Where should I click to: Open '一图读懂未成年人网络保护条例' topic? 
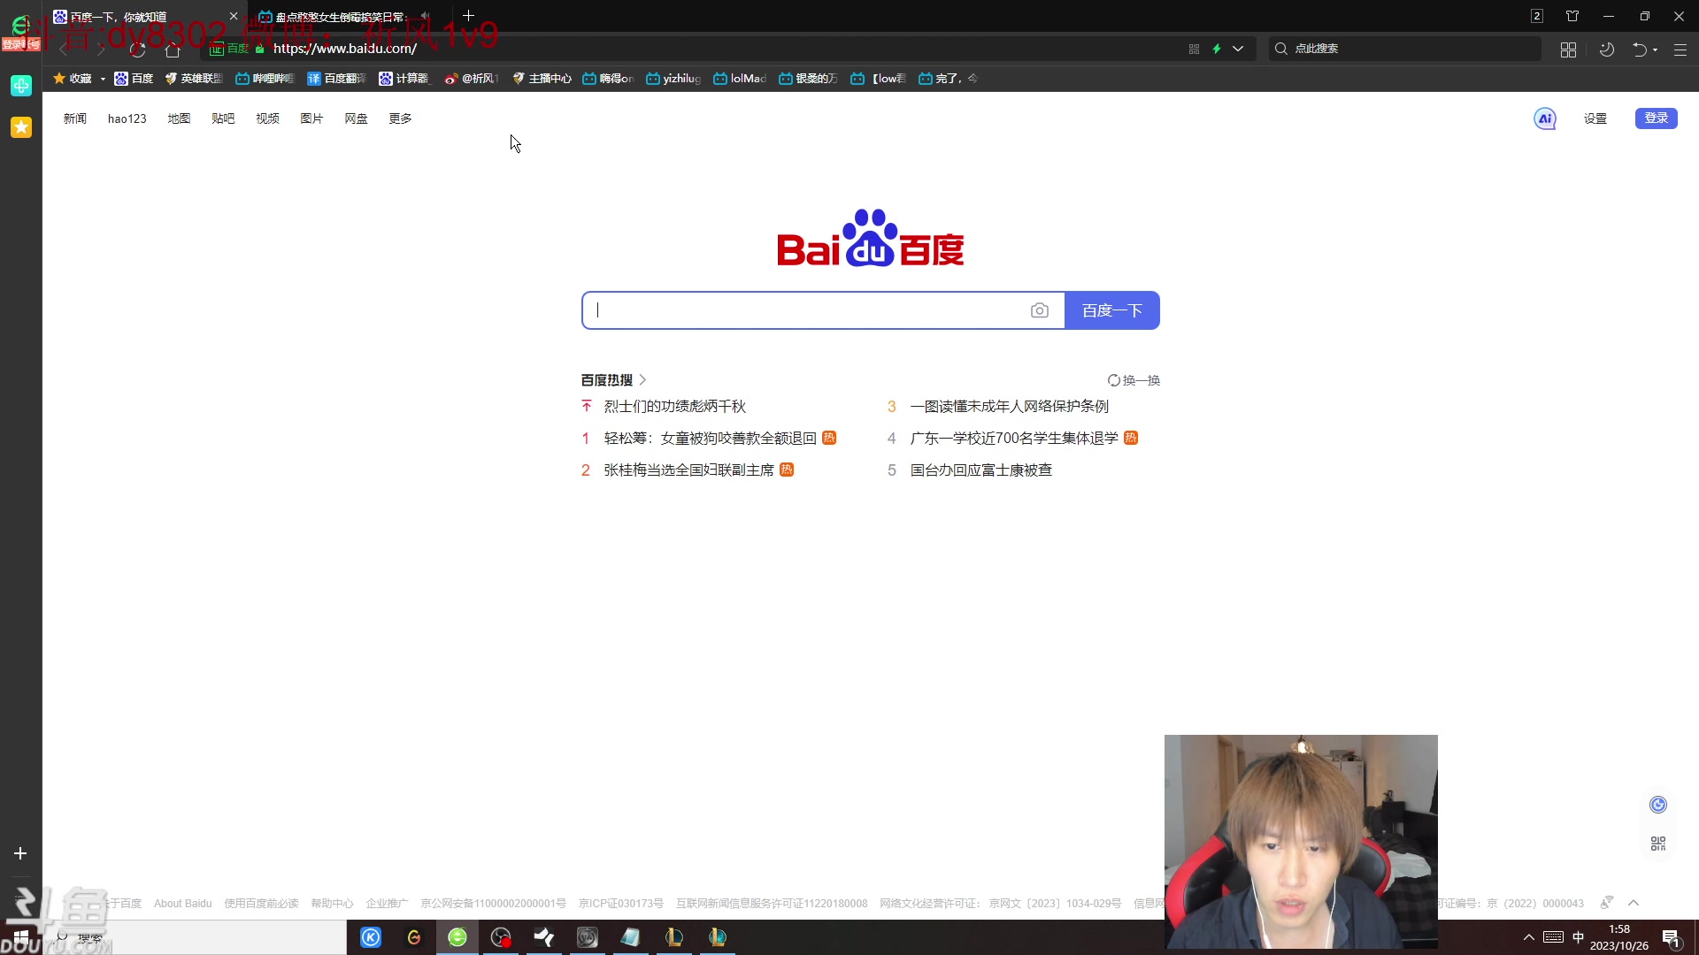click(x=1010, y=407)
